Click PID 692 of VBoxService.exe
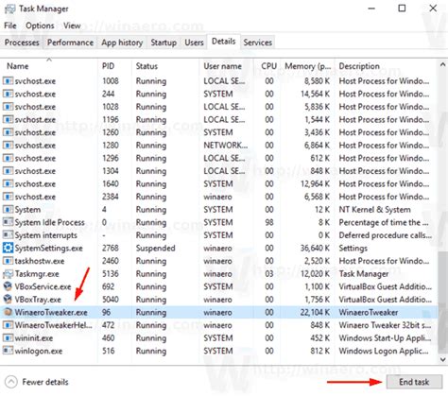 click(108, 286)
